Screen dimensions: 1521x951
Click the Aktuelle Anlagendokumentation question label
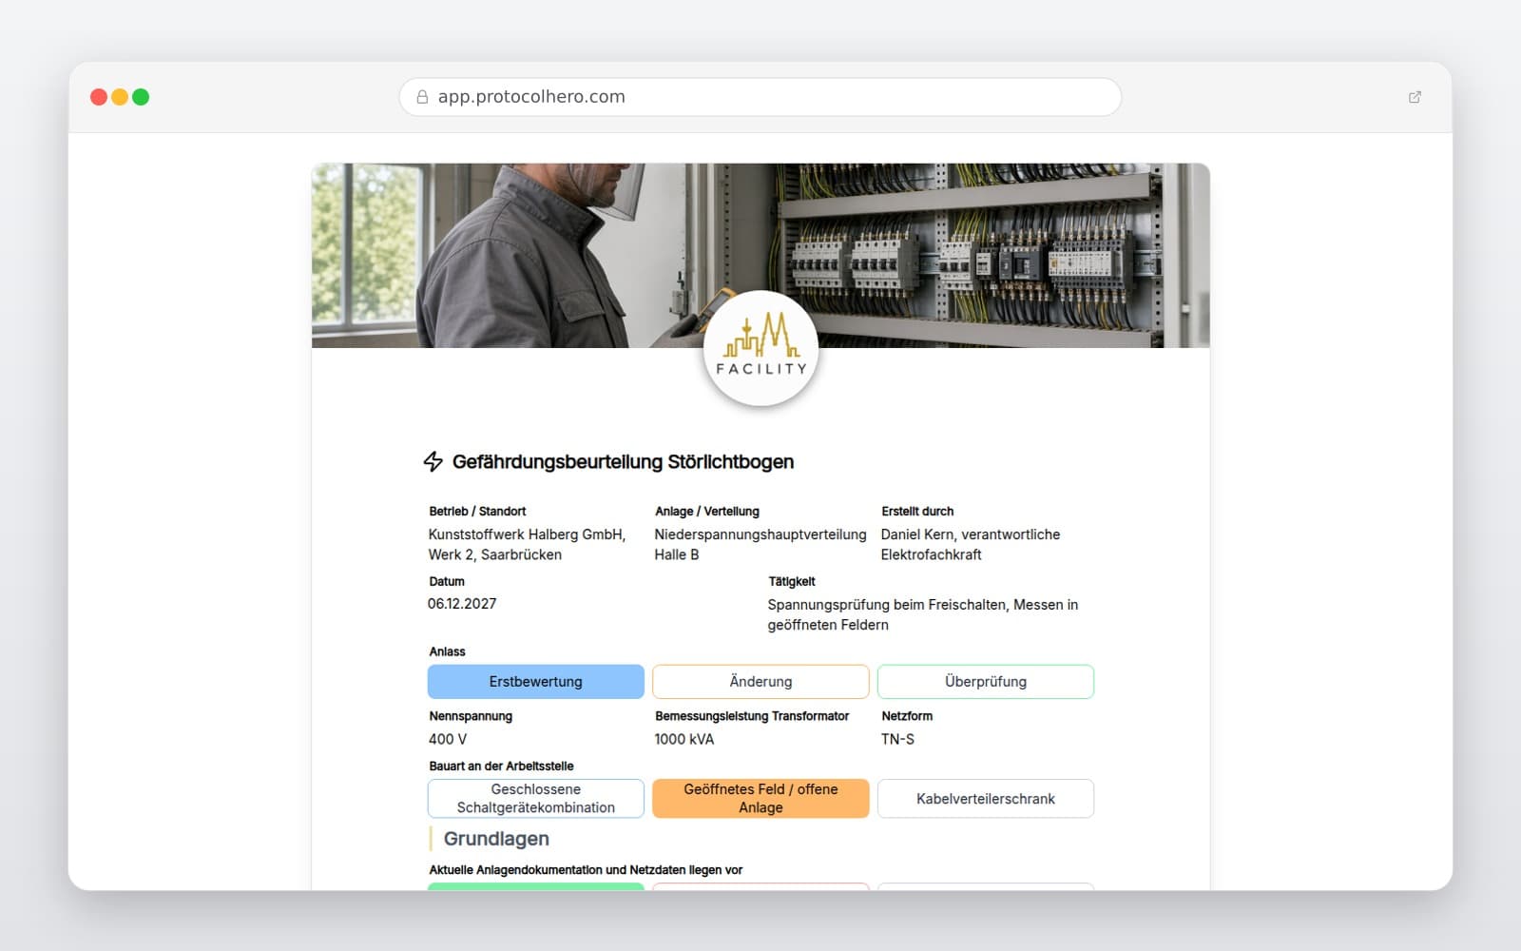[586, 870]
